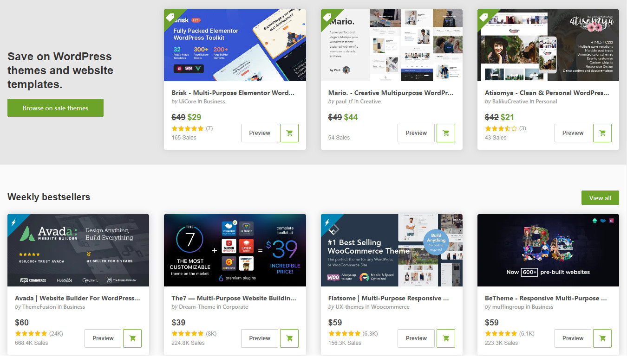Add Mario theme to cart
The image size is (627, 356).
click(x=446, y=133)
